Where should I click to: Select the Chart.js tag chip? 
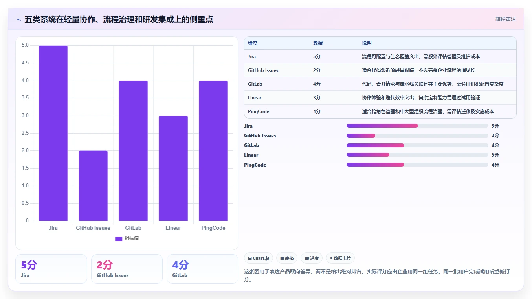tap(259, 258)
